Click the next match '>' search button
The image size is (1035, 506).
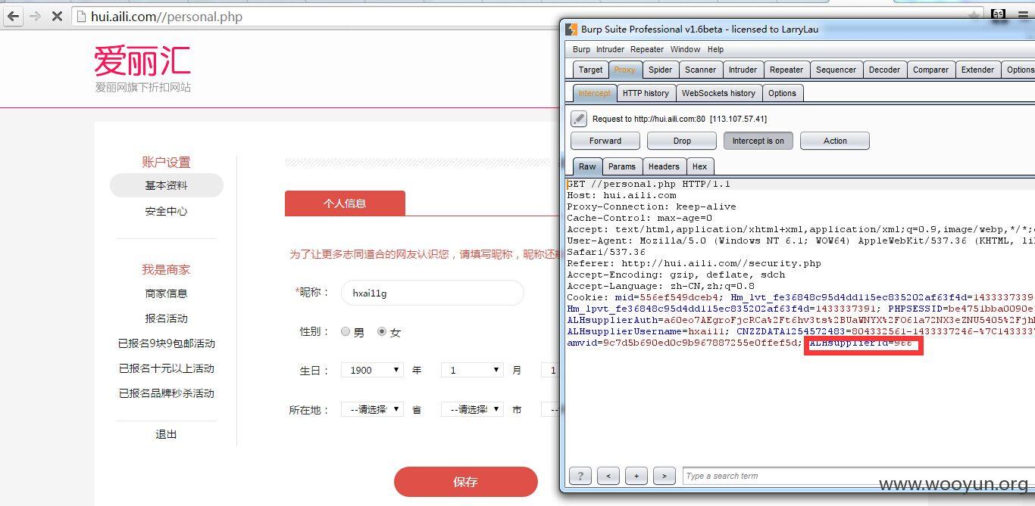tap(664, 476)
